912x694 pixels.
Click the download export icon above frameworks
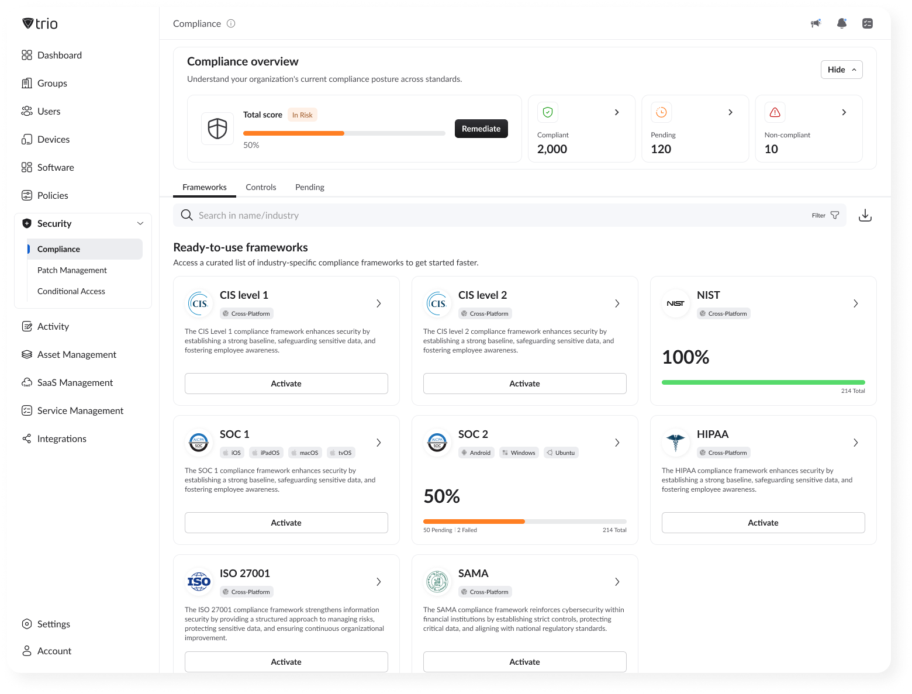pos(865,215)
